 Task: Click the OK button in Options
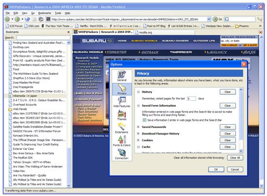tap(216, 169)
